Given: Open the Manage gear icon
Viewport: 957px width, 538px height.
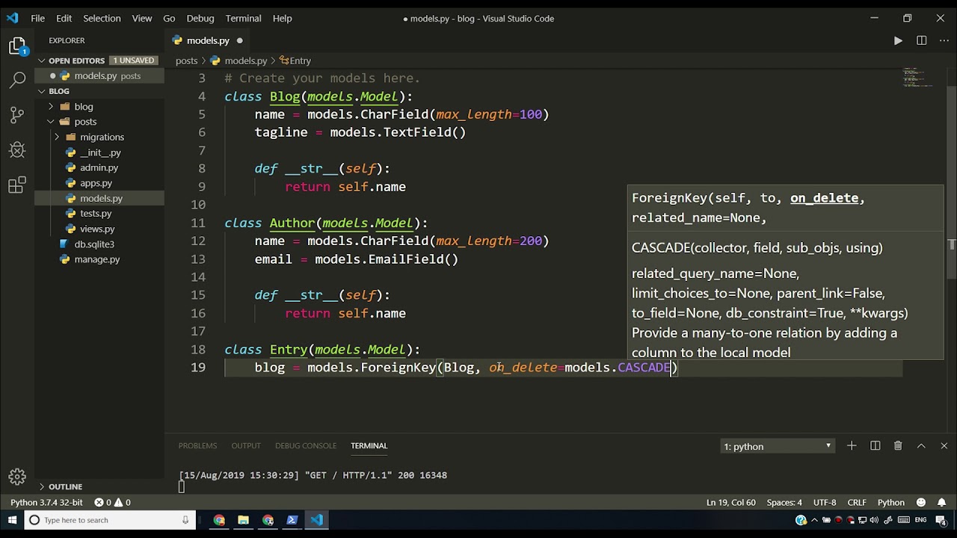Looking at the screenshot, I should tap(17, 476).
